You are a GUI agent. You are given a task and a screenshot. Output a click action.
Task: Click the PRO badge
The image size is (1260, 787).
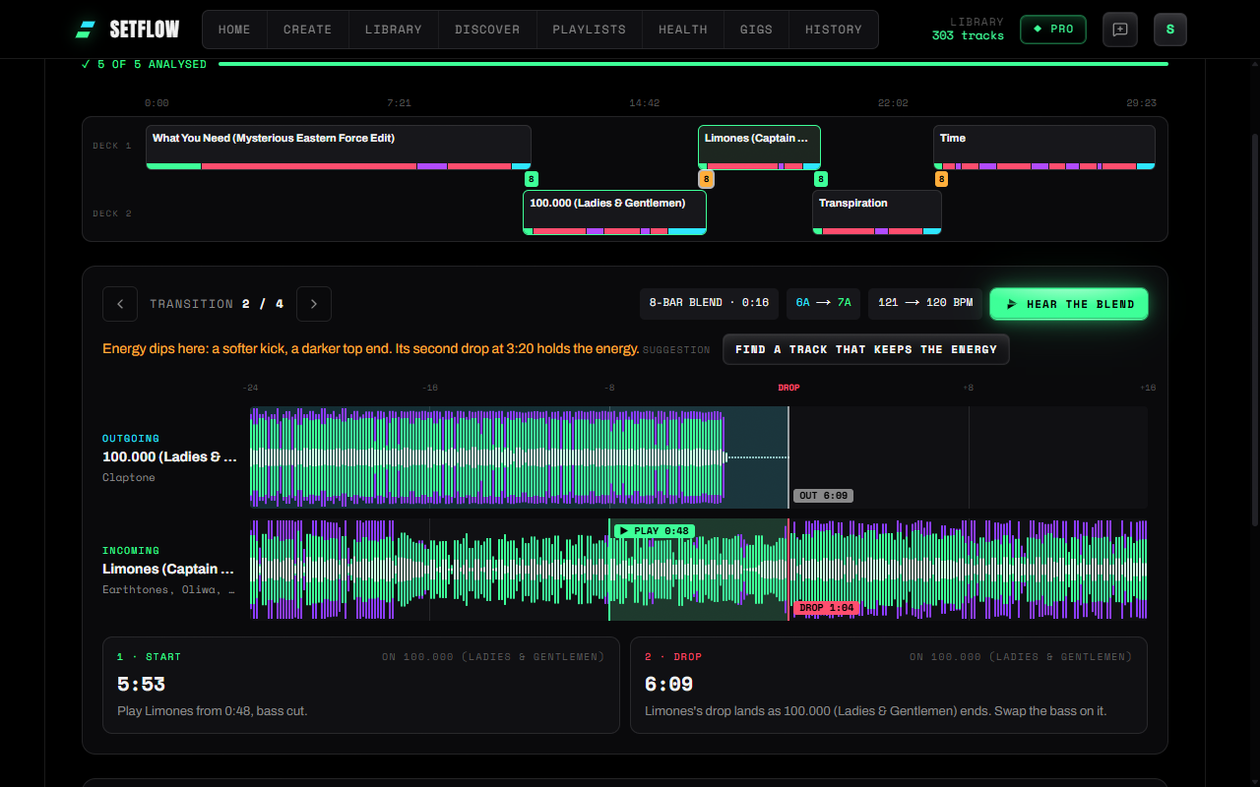pos(1053,30)
